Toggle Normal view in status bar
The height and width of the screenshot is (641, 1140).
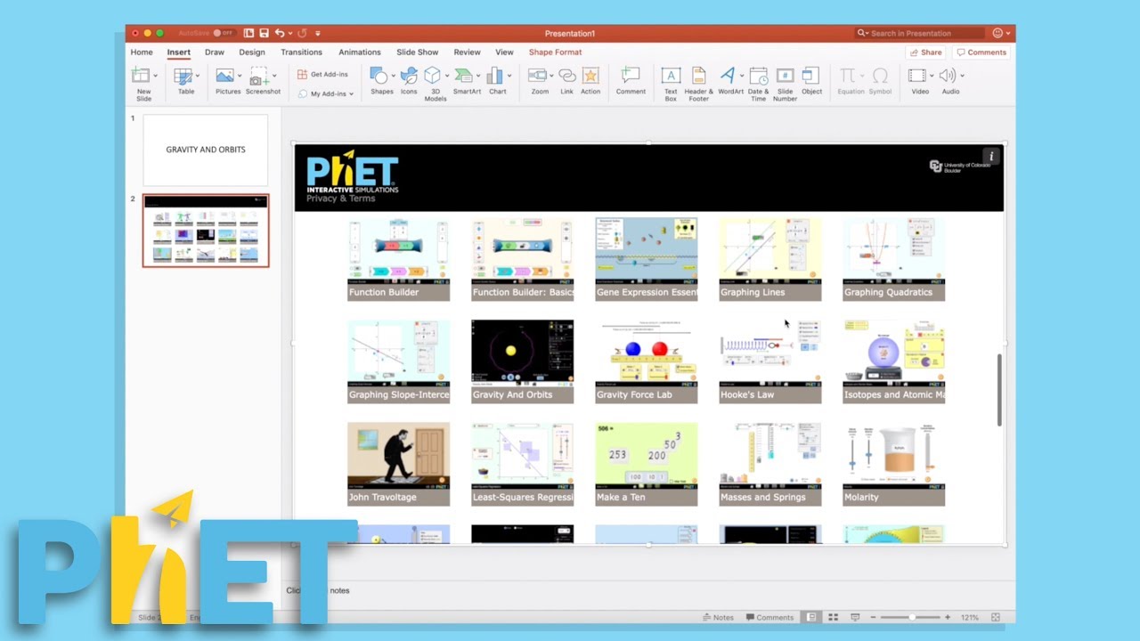pos(811,617)
